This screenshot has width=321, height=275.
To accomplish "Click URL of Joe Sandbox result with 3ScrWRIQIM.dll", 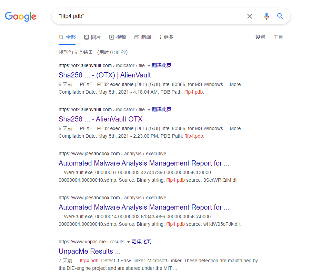I will pos(112,154).
